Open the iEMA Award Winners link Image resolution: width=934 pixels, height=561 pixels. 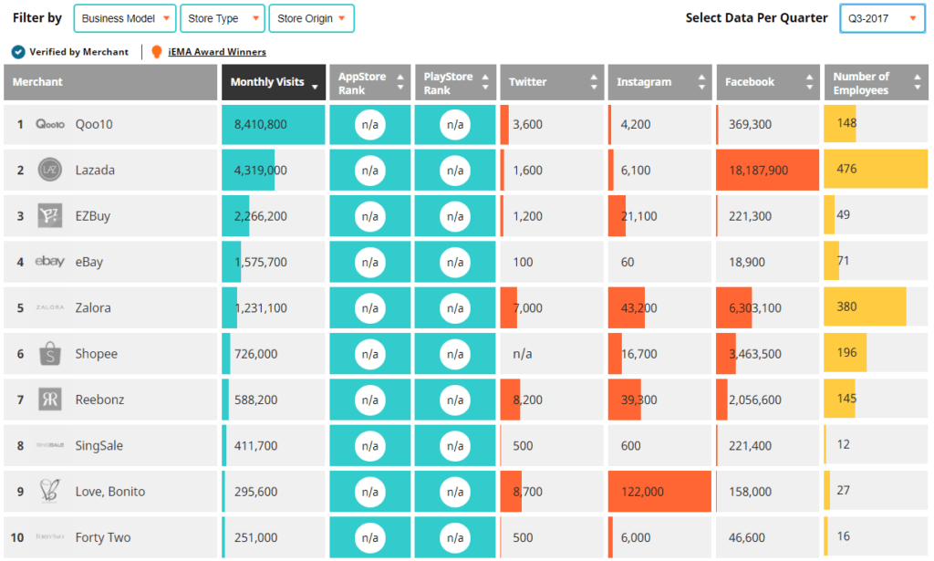[x=217, y=52]
